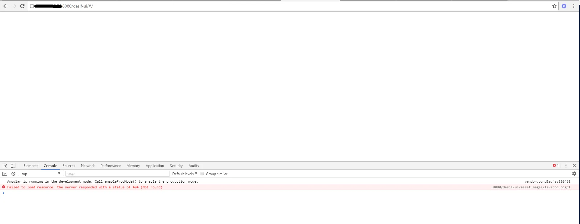580x224 pixels.
Task: Click the console Filter input field
Action: (x=117, y=174)
